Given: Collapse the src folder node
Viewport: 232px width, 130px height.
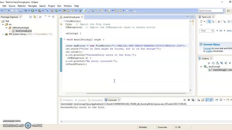Looking at the screenshot, I should (x=3, y=25).
